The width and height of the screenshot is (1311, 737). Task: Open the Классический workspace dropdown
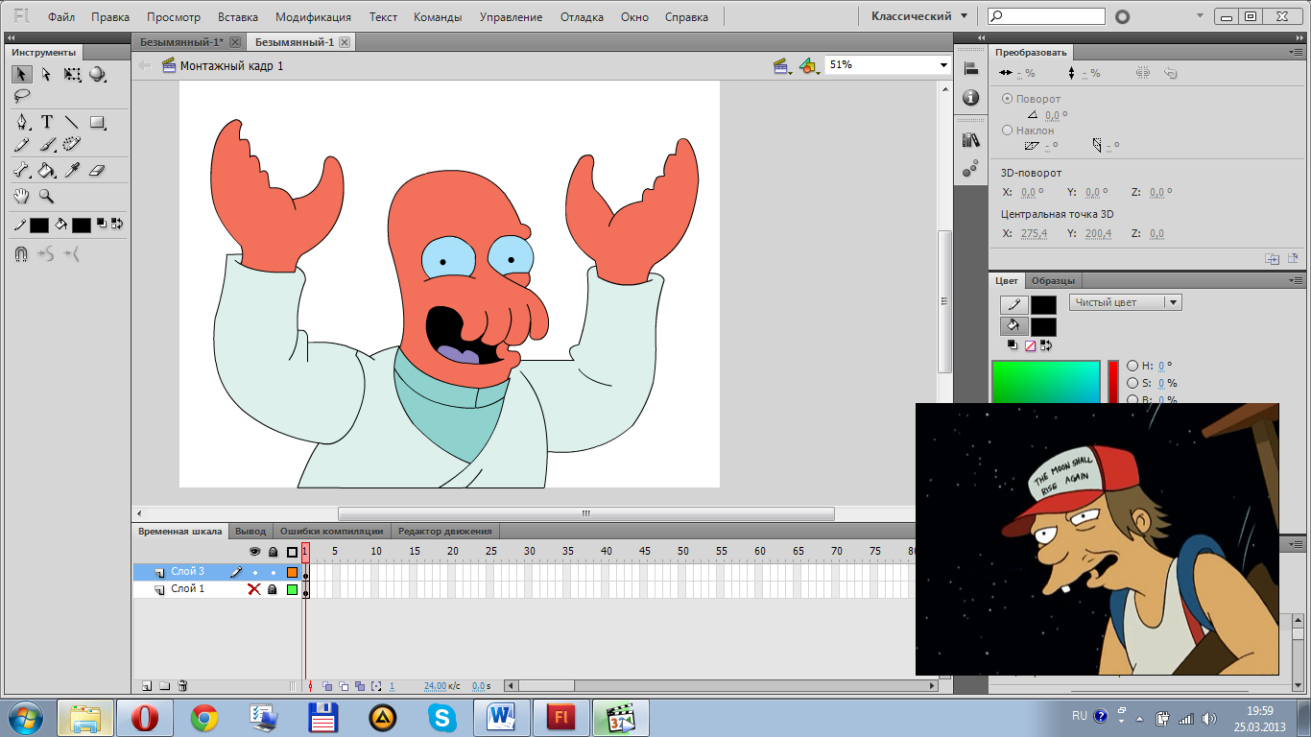pos(919,16)
